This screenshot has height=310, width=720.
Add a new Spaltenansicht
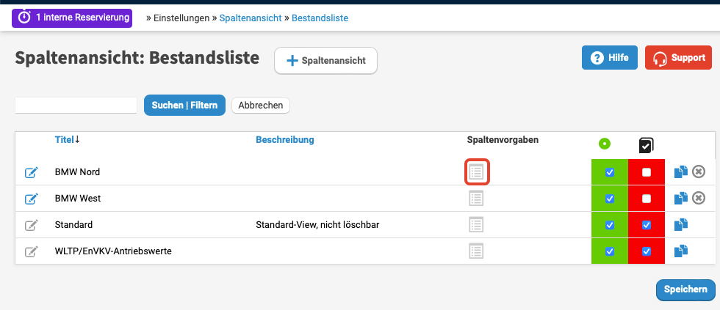325,61
